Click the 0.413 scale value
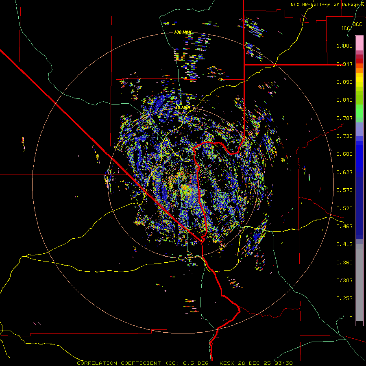Image resolution: width=366 pixels, height=366 pixels. coord(344,244)
